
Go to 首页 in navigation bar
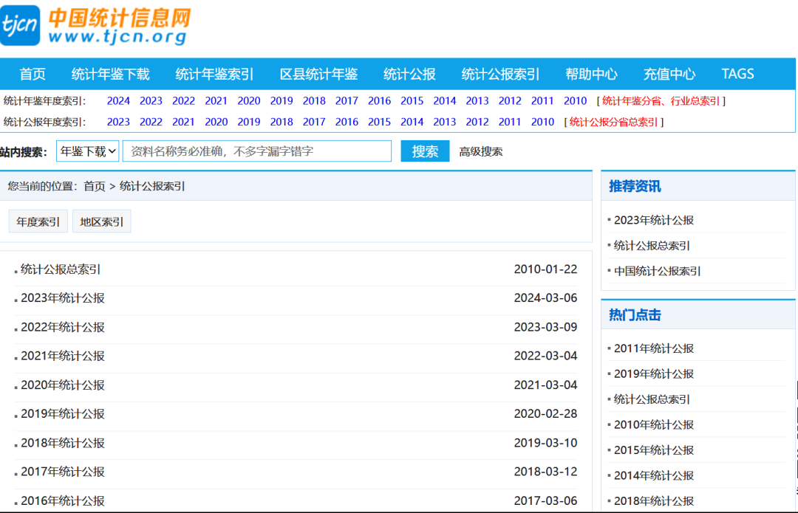[33, 74]
